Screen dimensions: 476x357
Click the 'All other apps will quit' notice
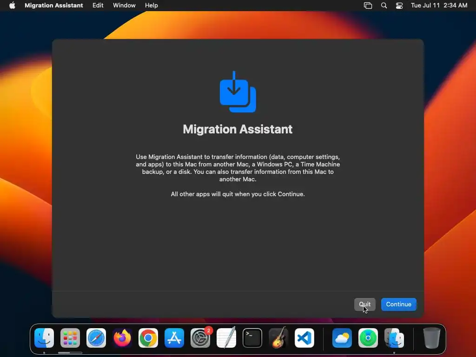[x=238, y=194]
